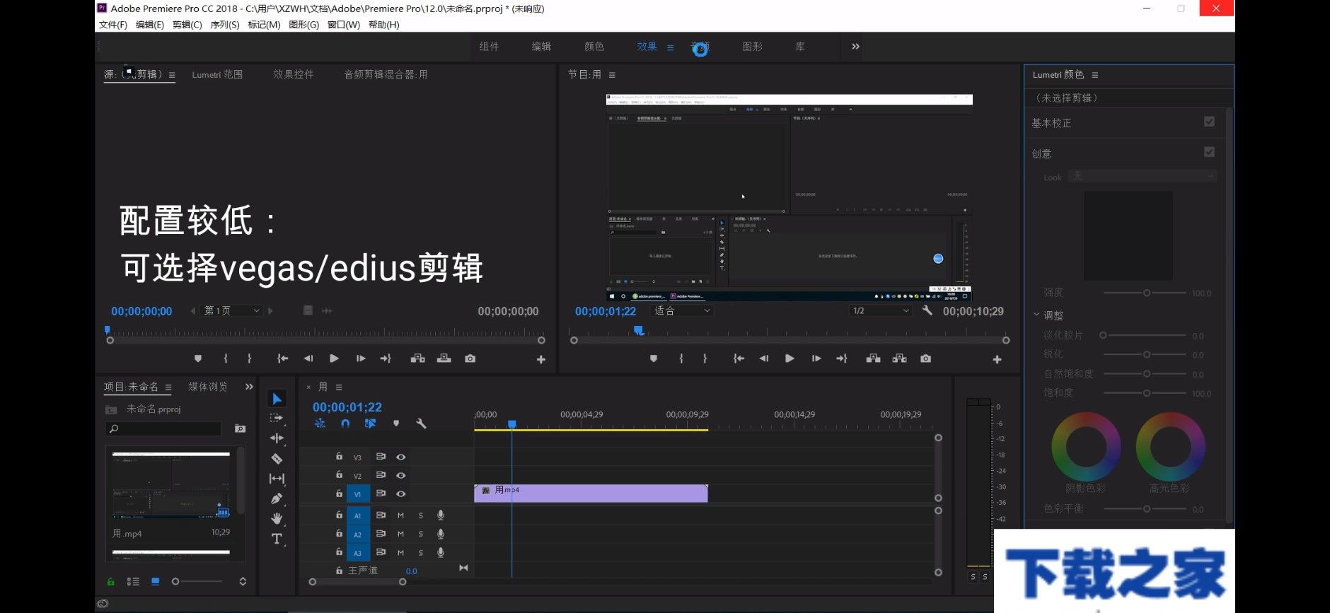This screenshot has width=1330, height=613.
Task: Click the 用.mp4 thumbnail in Project panel
Action: (171, 485)
